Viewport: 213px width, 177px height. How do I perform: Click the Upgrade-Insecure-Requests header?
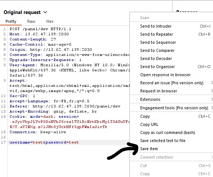pyautogui.click(x=46, y=60)
